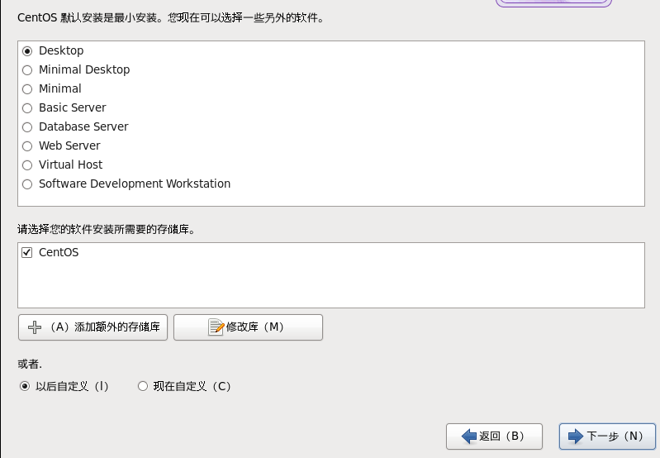Click the 'CentOS' repository name text
660x458 pixels.
(x=59, y=252)
